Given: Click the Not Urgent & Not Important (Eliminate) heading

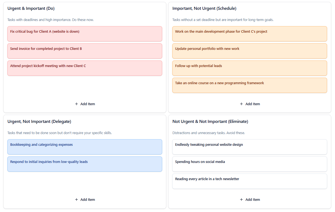Looking at the screenshot, I should 210,122.
